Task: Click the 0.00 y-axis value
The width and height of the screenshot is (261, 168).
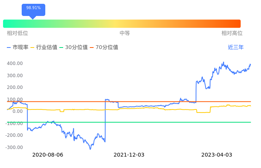Action: click(17, 111)
